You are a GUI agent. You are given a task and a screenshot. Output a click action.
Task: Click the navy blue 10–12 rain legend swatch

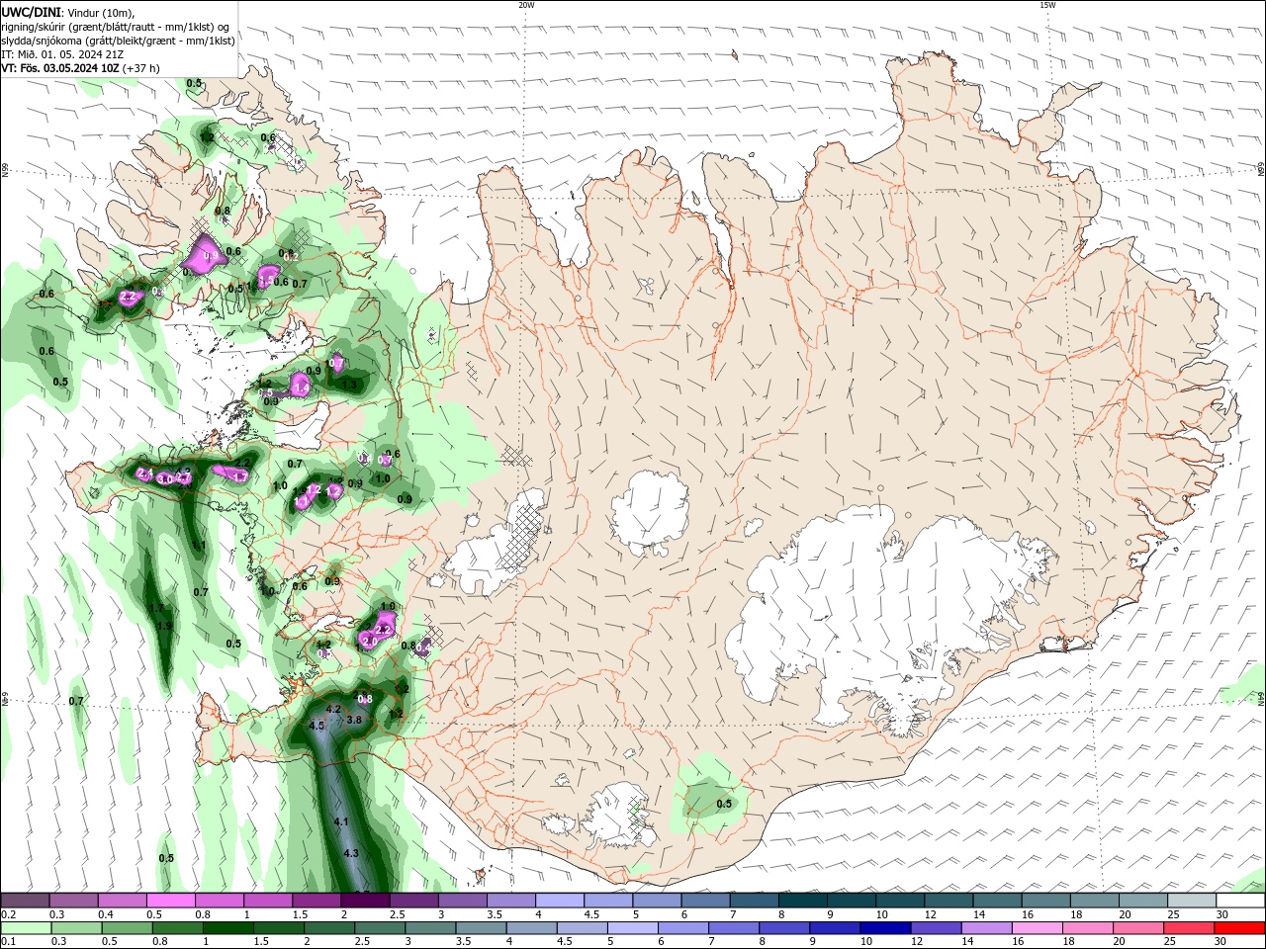[x=885, y=928]
